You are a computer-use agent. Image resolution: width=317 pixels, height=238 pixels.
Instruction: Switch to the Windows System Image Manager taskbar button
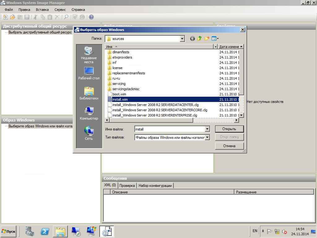pos(106,231)
